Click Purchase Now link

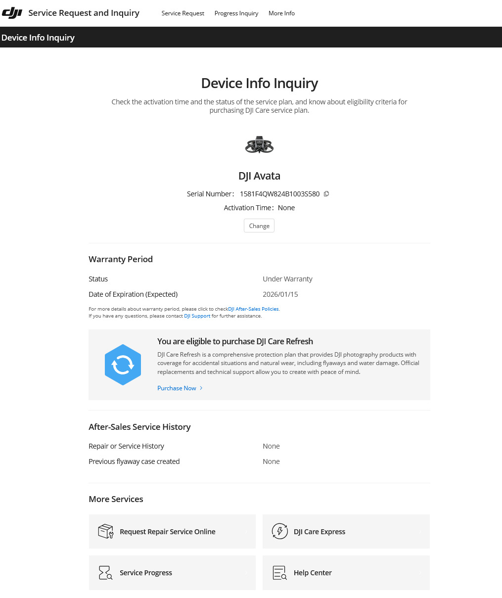177,388
